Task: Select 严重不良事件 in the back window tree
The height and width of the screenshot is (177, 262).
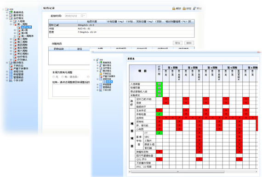Action: [21, 68]
